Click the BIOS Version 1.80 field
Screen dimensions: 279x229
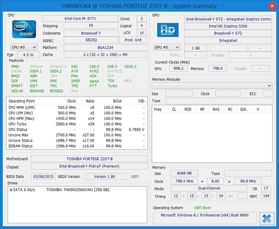point(105,176)
